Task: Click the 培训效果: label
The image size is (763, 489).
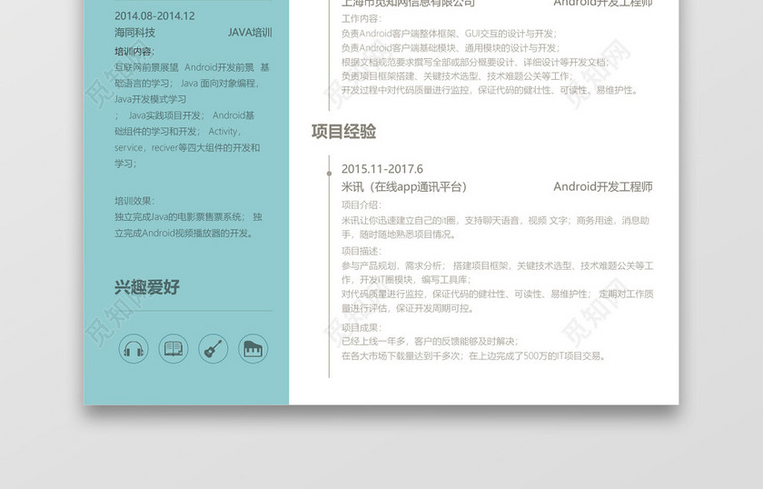Action: (134, 201)
